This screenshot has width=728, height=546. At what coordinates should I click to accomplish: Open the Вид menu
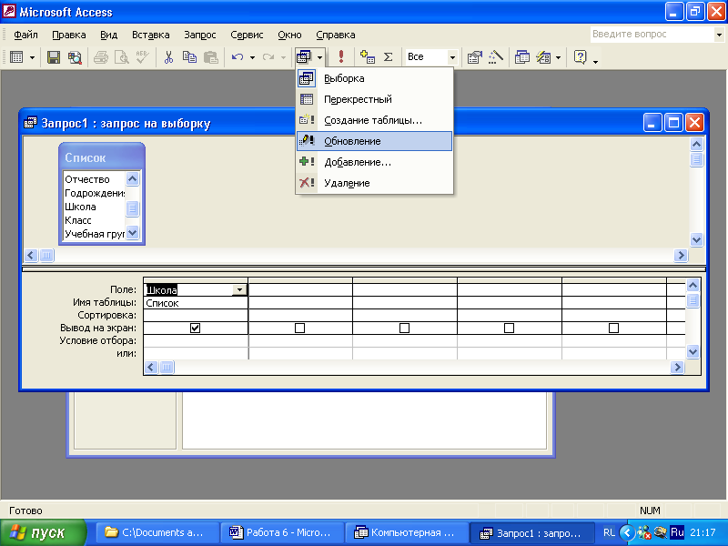[108, 35]
